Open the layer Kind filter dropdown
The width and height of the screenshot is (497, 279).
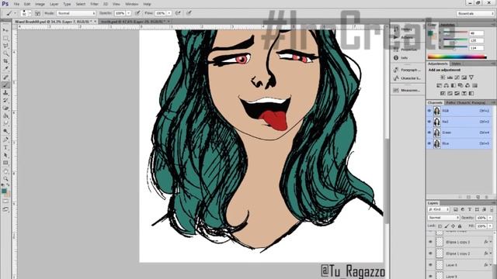[x=439, y=209]
